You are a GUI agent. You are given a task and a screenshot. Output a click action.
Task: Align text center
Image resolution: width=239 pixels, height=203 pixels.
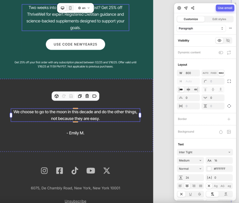187,186
